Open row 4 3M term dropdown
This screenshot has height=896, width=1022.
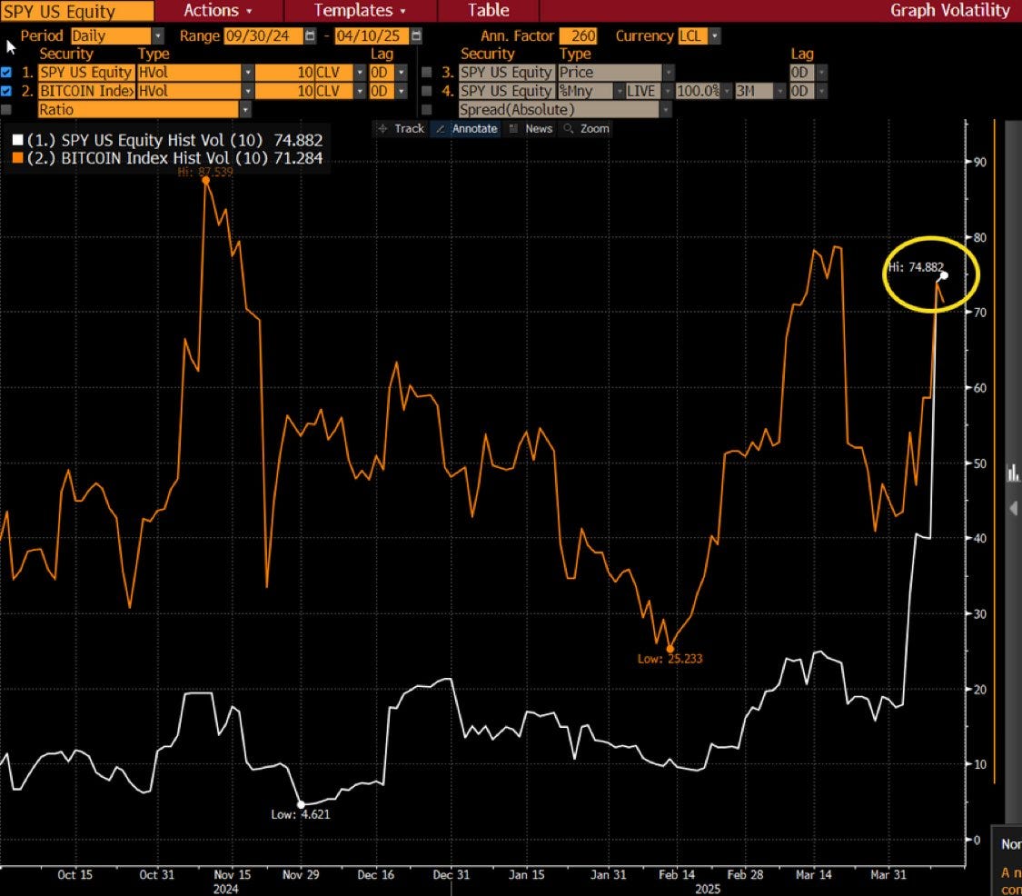pyautogui.click(x=779, y=91)
